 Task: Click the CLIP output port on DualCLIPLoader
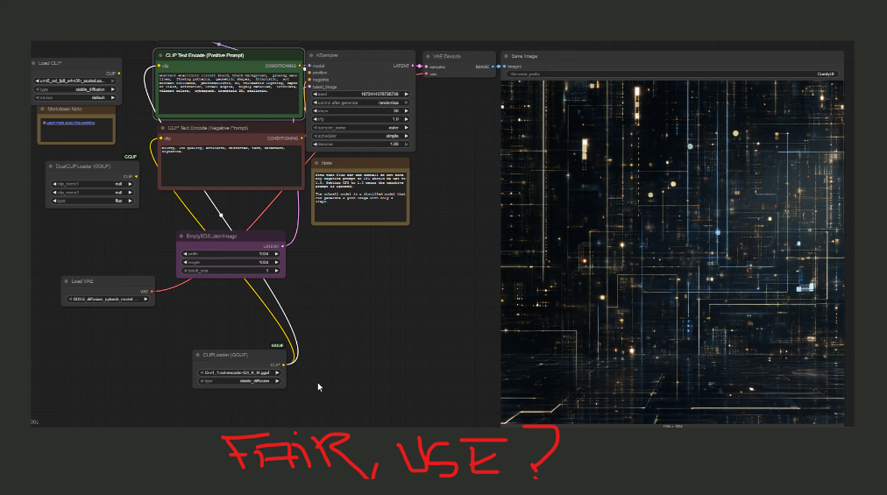tap(137, 176)
